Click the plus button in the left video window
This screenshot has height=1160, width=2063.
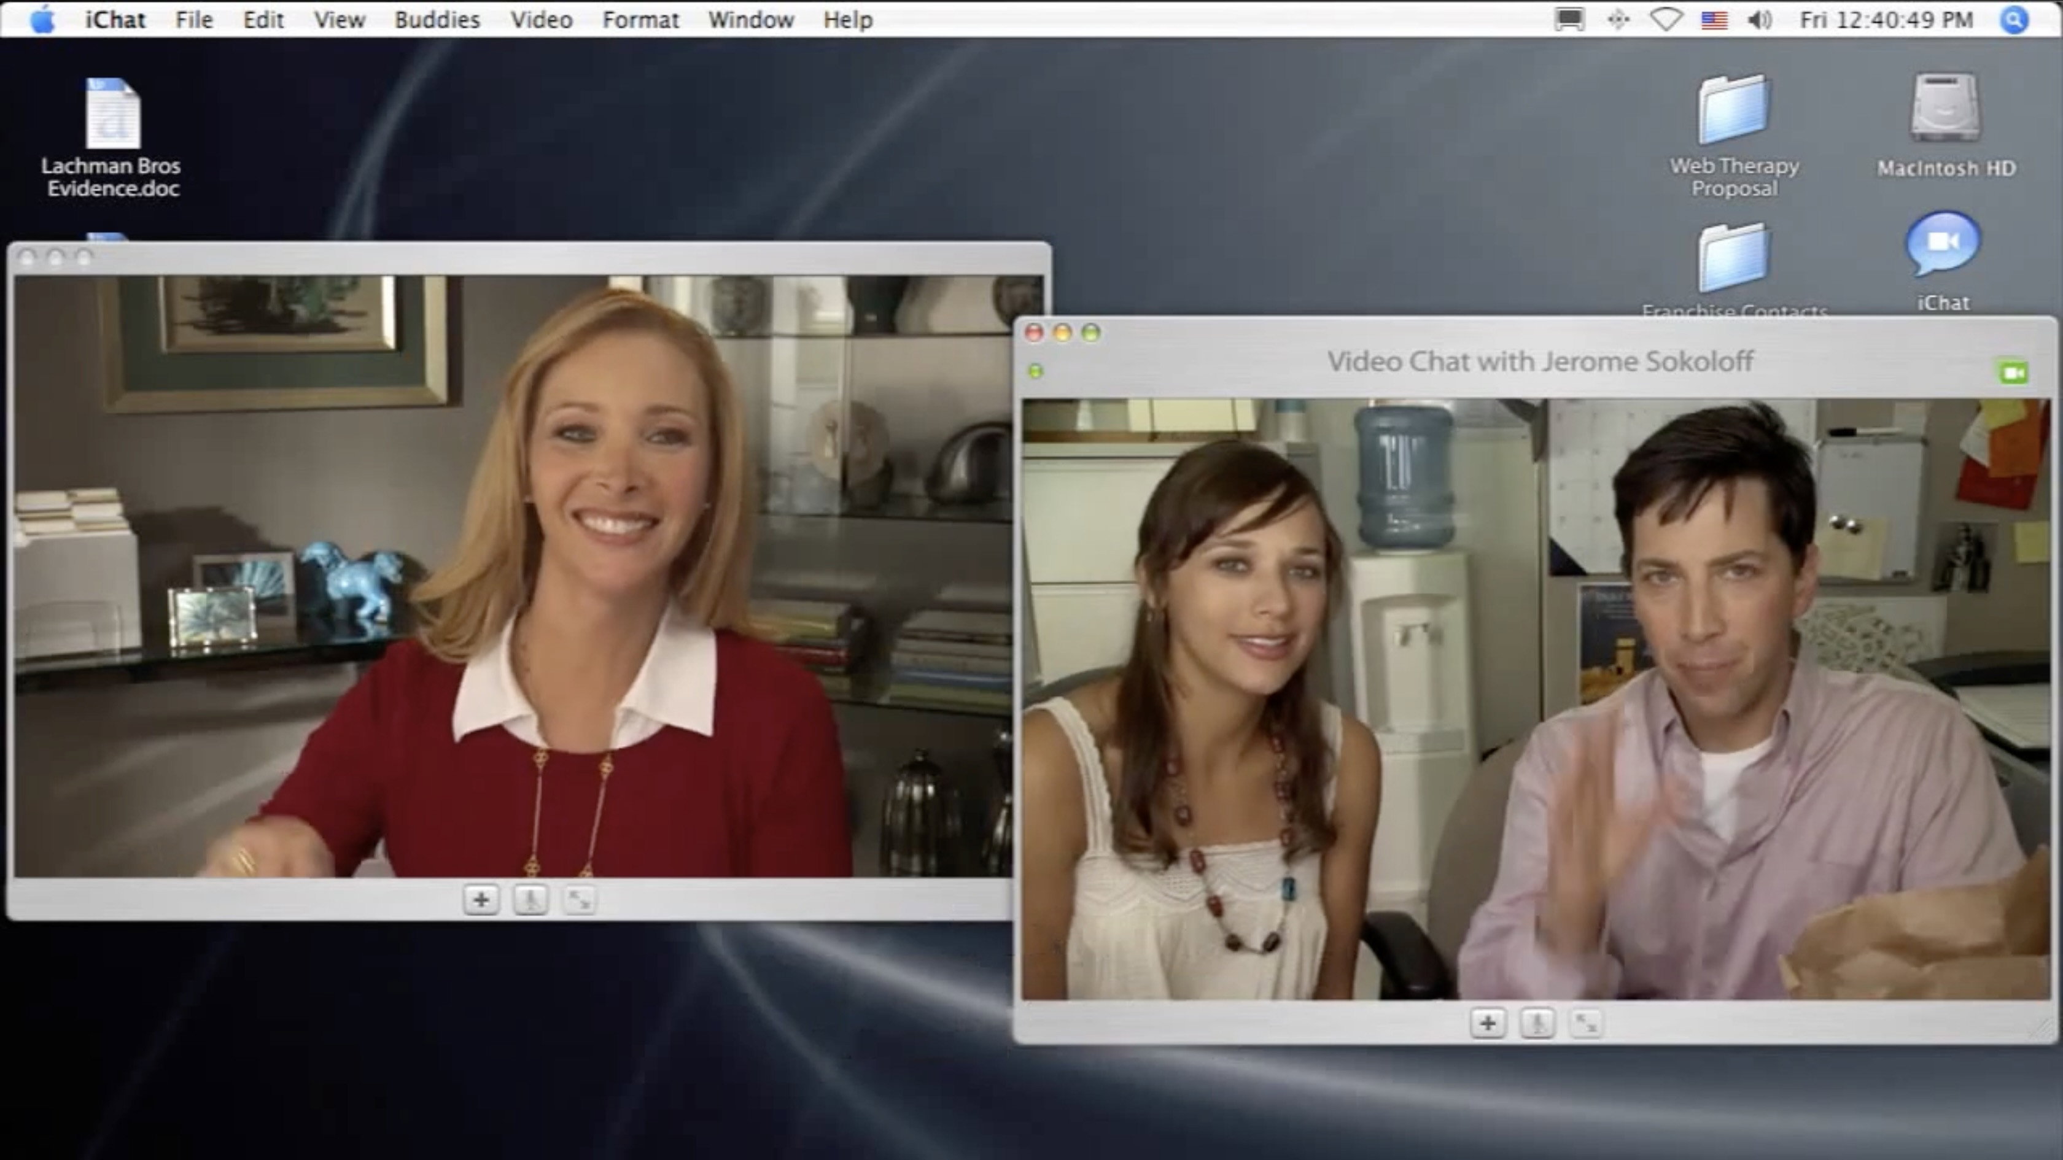481,900
